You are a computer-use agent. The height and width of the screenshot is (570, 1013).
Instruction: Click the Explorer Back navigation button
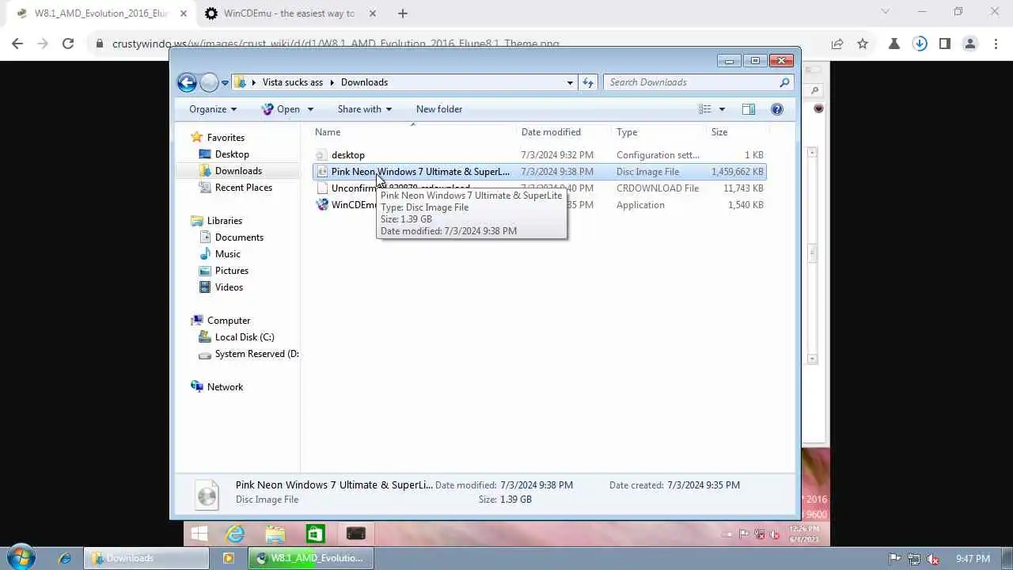[187, 82]
